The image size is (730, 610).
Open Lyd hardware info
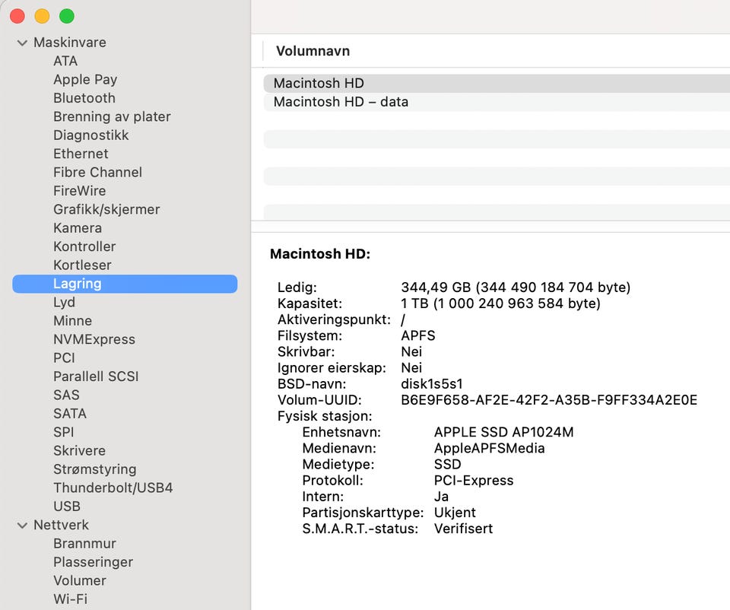[64, 303]
